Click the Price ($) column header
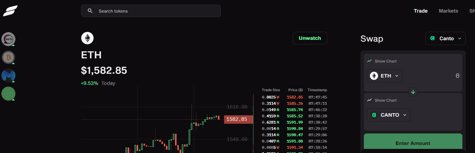This screenshot has width=475, height=153. point(296,90)
